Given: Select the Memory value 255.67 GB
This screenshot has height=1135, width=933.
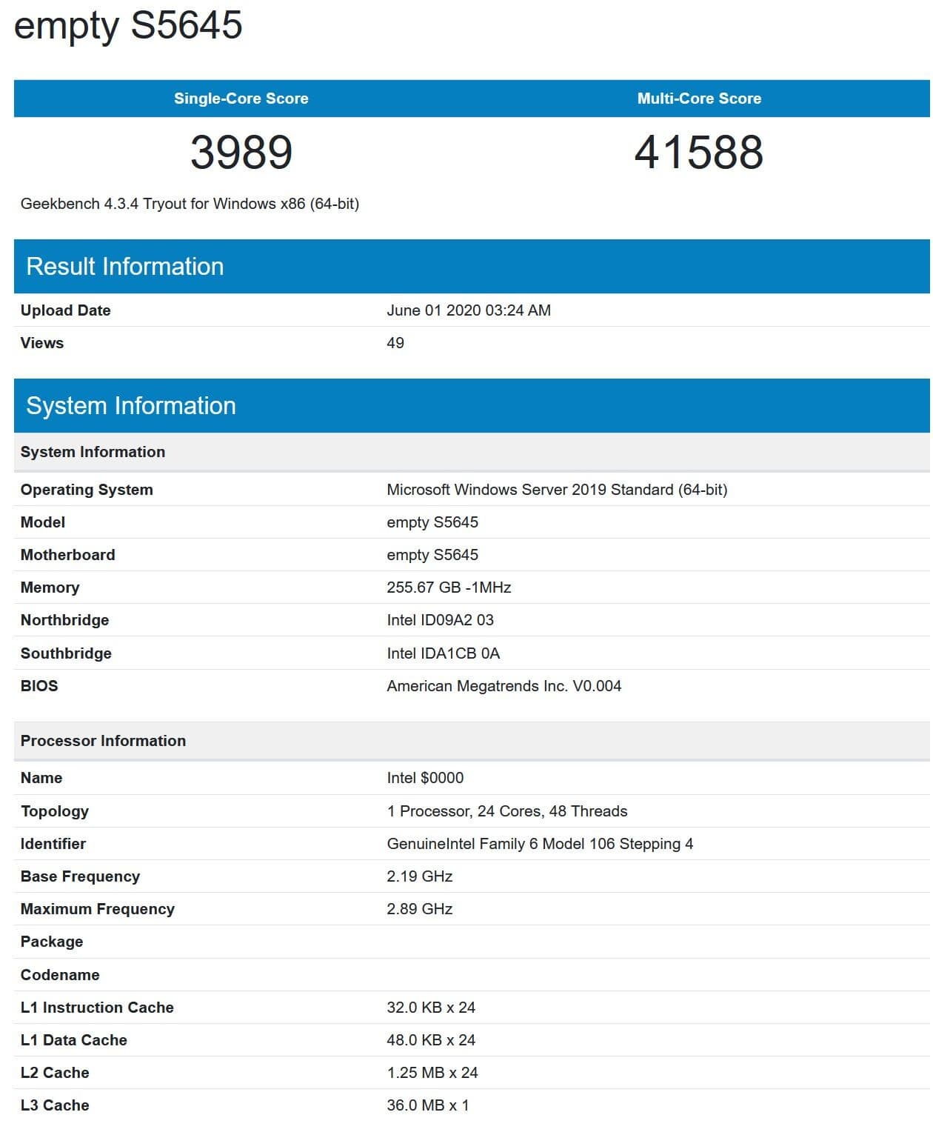Looking at the screenshot, I should (449, 588).
